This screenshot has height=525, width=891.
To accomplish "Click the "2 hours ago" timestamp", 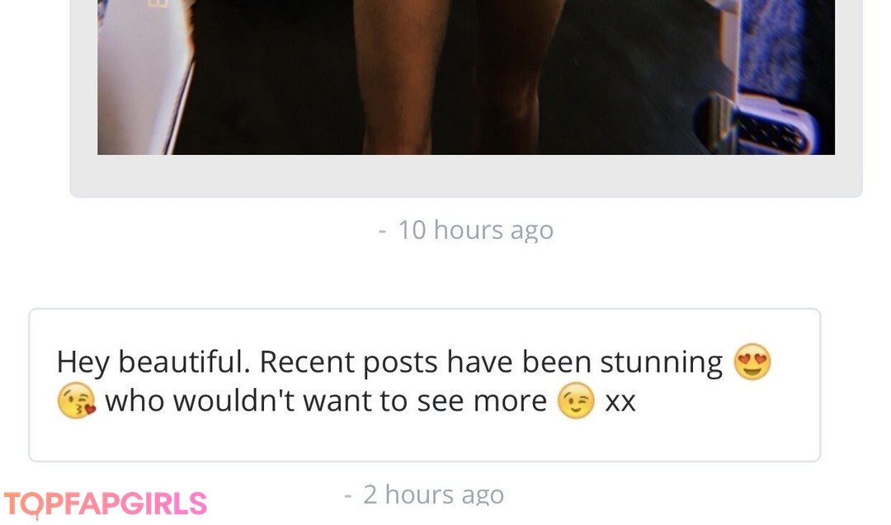I will click(x=434, y=495).
